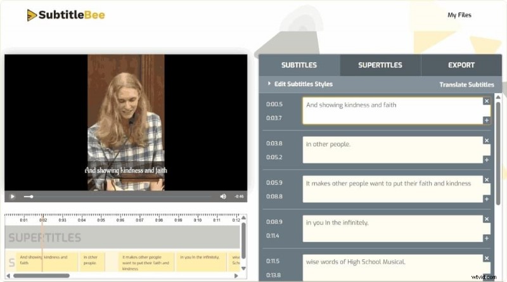
Task: Select "in you in the infinitely" timeline clip
Action: click(202, 261)
